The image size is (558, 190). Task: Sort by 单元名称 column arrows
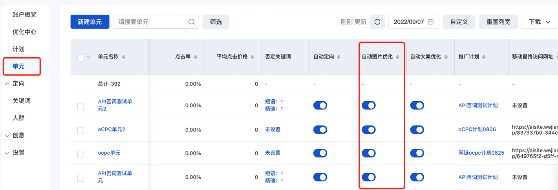coord(124,57)
